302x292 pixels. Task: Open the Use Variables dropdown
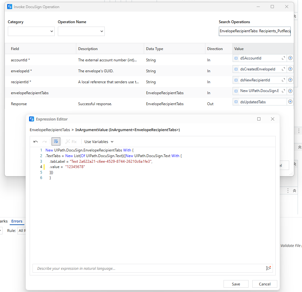pos(98,141)
